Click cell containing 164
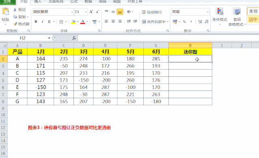 click(41, 59)
